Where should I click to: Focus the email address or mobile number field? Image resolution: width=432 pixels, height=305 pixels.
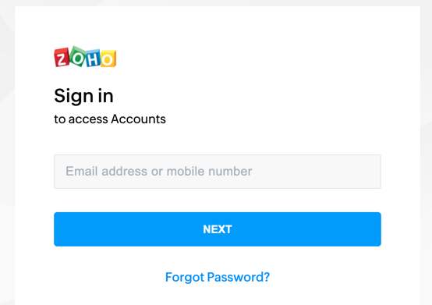(218, 172)
